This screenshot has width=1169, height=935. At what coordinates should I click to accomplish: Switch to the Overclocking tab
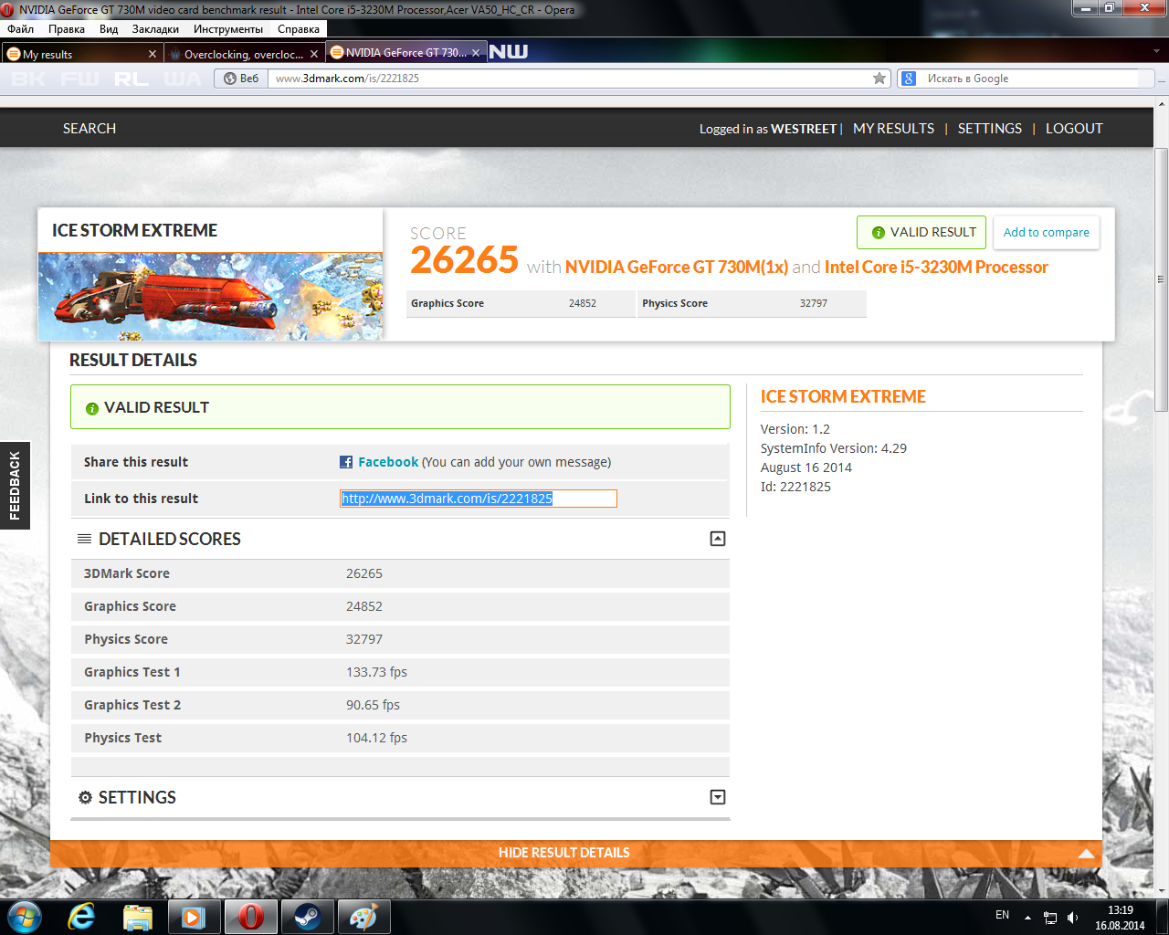pos(244,54)
